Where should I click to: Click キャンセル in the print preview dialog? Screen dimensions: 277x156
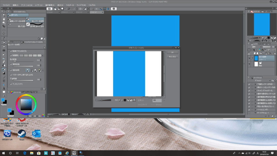click(172, 57)
